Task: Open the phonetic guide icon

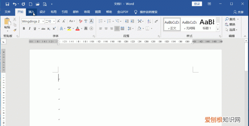Action: (86, 21)
